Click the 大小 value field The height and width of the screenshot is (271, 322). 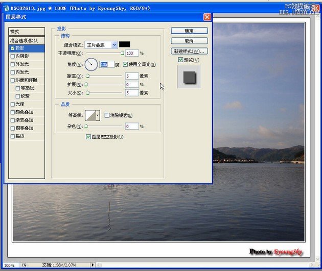132,93
